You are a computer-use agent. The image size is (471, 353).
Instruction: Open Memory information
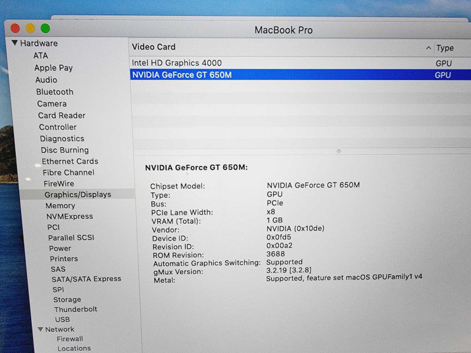(x=61, y=205)
